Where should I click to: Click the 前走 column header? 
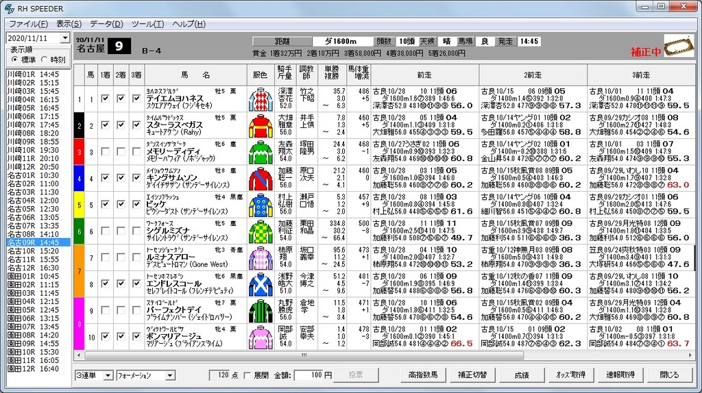[425, 75]
